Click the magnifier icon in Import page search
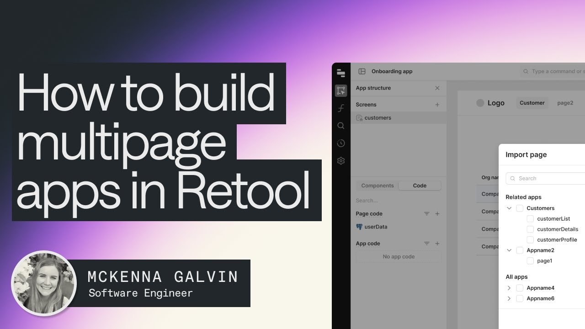The width and height of the screenshot is (585, 329). [x=513, y=179]
